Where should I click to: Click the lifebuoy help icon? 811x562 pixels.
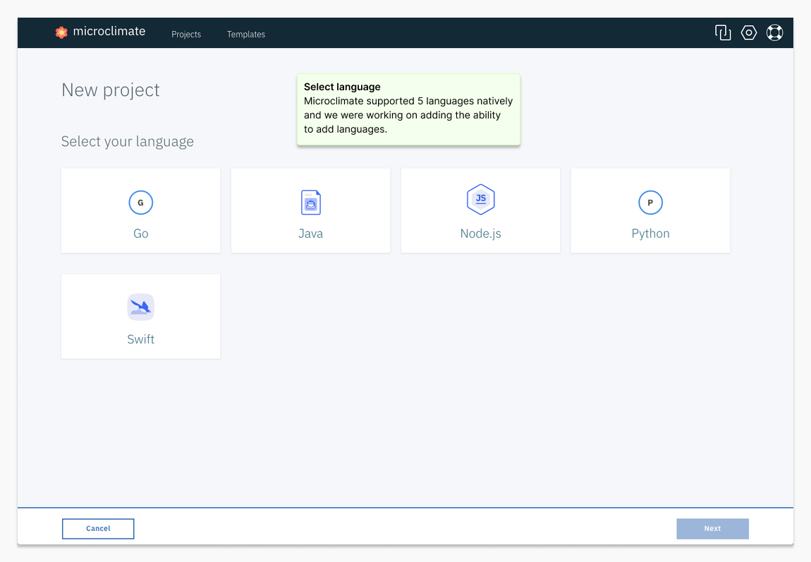[774, 32]
